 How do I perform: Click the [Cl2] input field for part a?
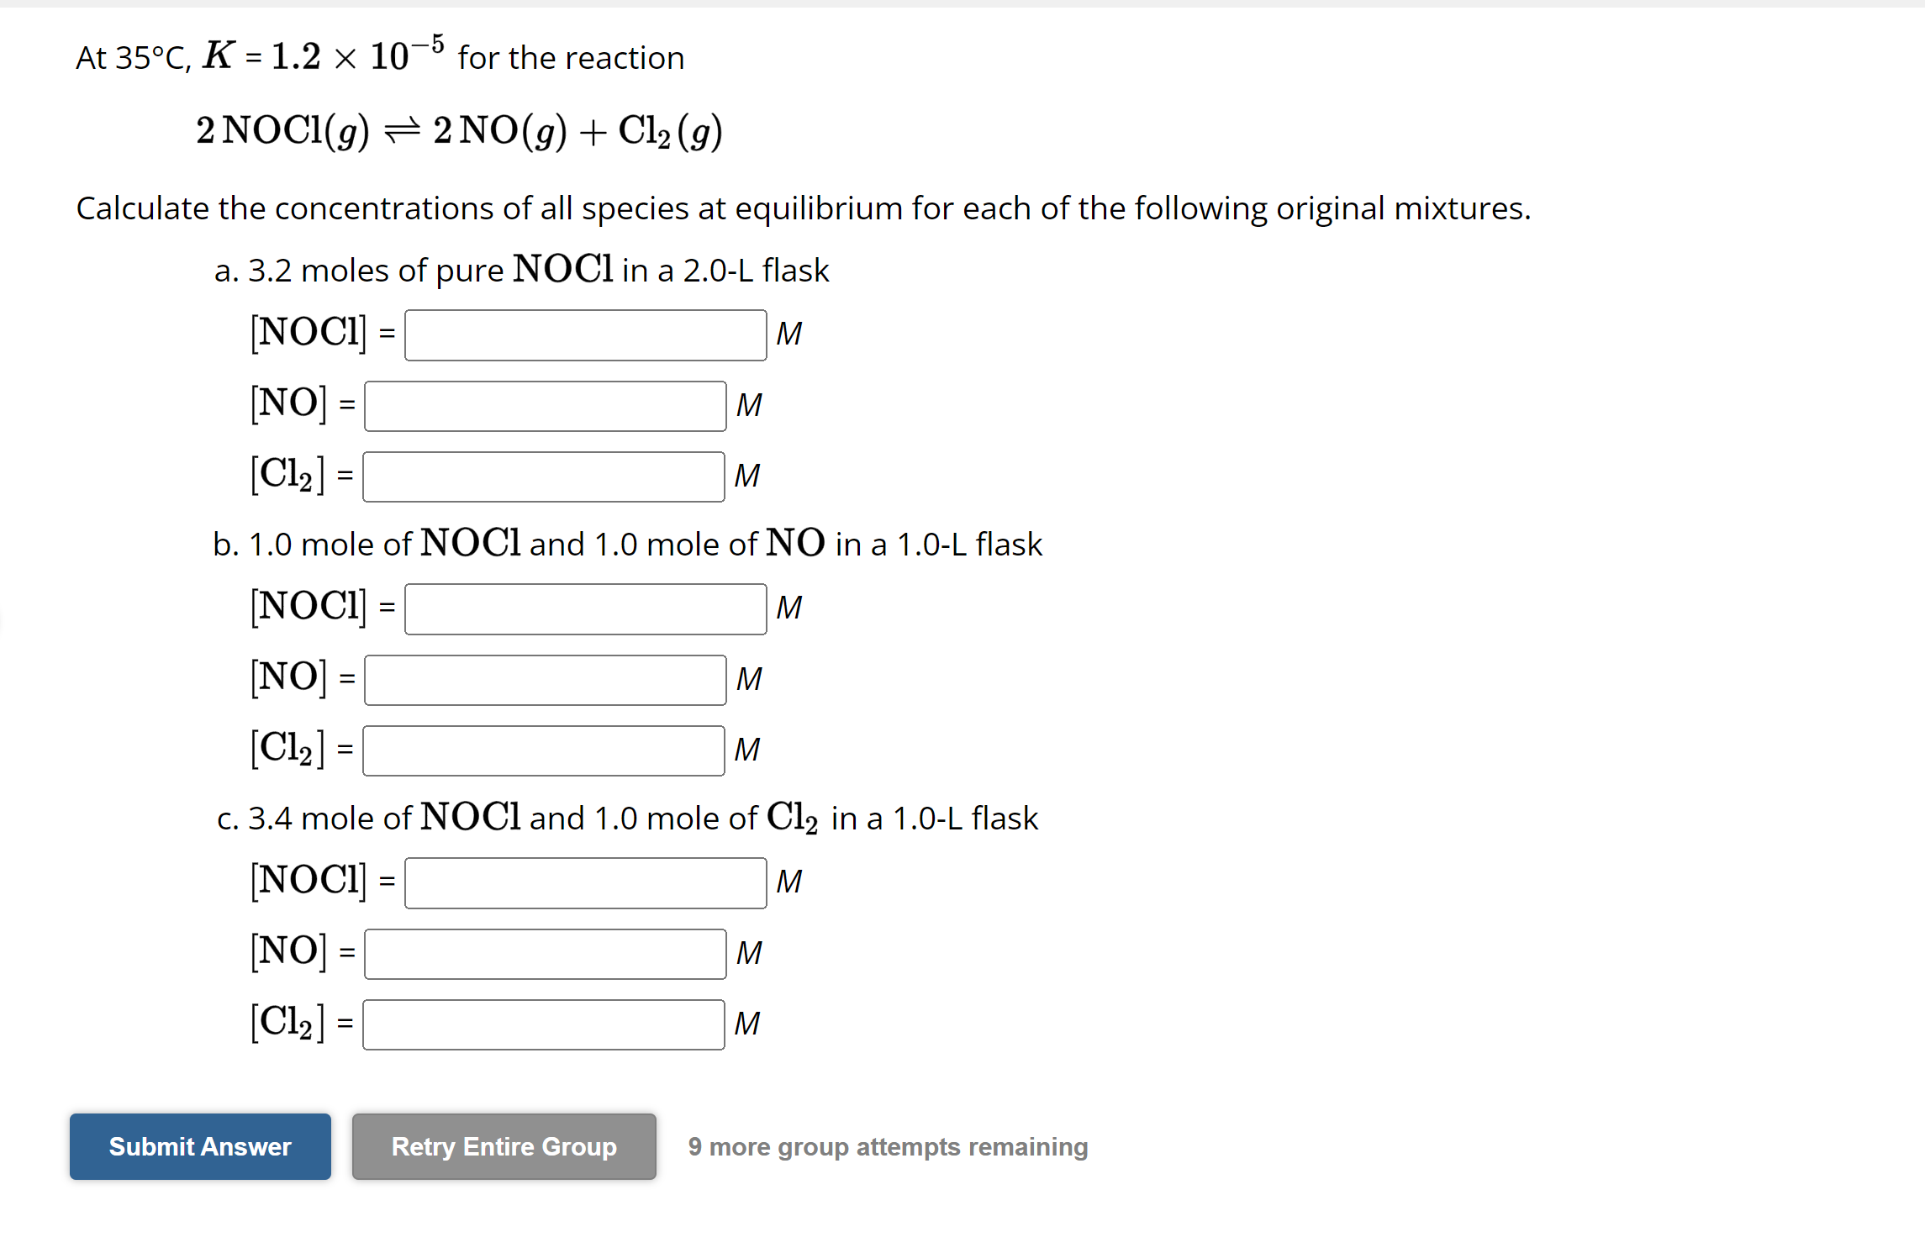coord(542,476)
